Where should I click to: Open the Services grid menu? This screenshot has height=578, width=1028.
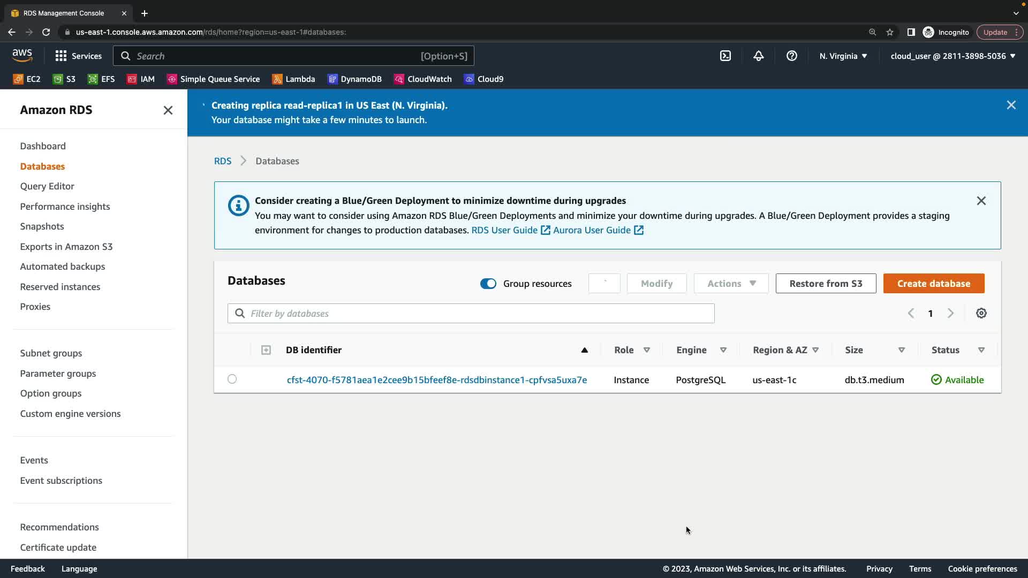78,56
